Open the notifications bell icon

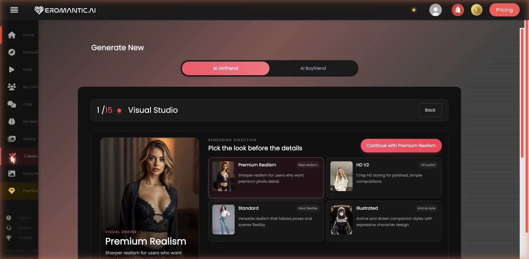coord(458,10)
